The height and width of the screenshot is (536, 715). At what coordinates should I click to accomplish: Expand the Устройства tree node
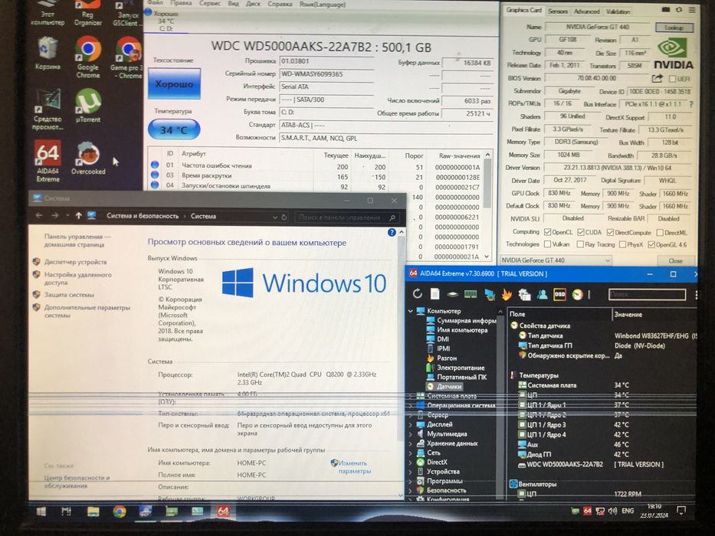(411, 472)
